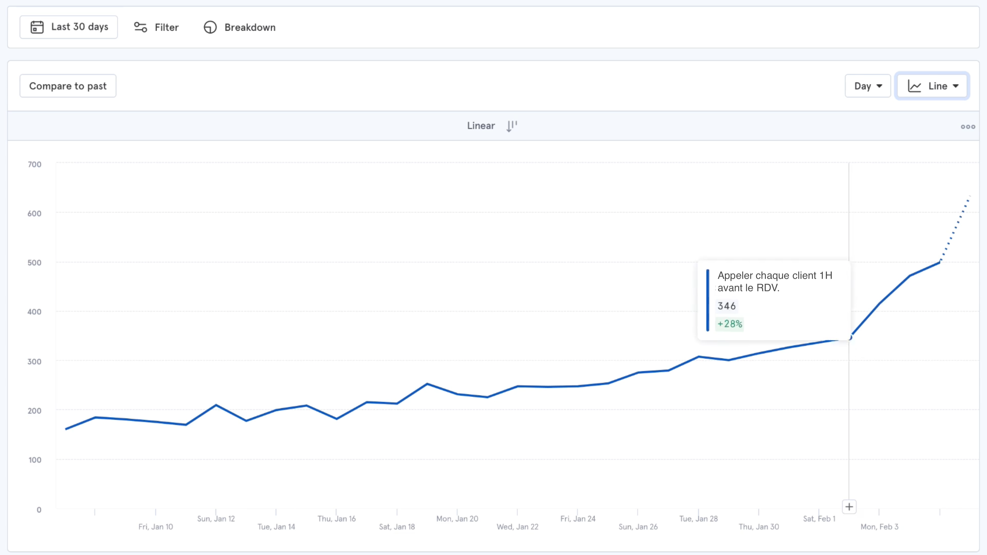Click the Sun, Jan 12 axis label

point(216,519)
